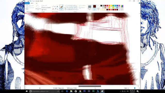Screen dimensions: 165x93
Task: Open the Brushes dropdown arrow
Action: tap(61, 10)
